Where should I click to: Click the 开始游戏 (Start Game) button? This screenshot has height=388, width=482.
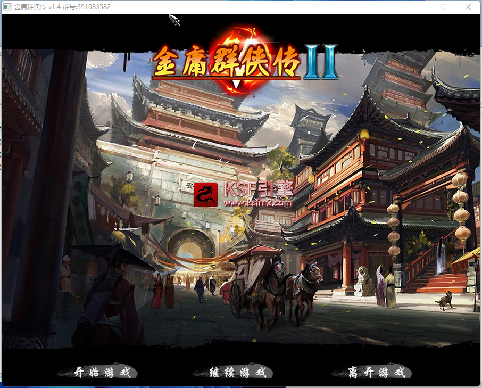click(x=102, y=373)
